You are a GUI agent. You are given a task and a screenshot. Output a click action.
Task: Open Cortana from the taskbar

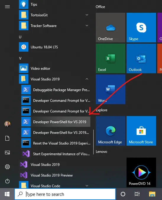123,194
